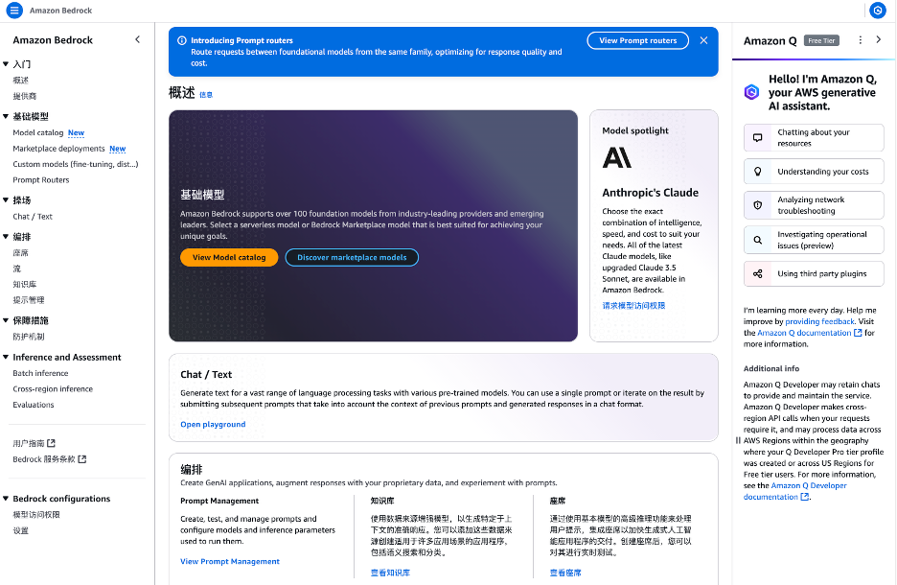Open 概述 in the sidebar
The width and height of the screenshot is (897, 585).
pyautogui.click(x=20, y=81)
